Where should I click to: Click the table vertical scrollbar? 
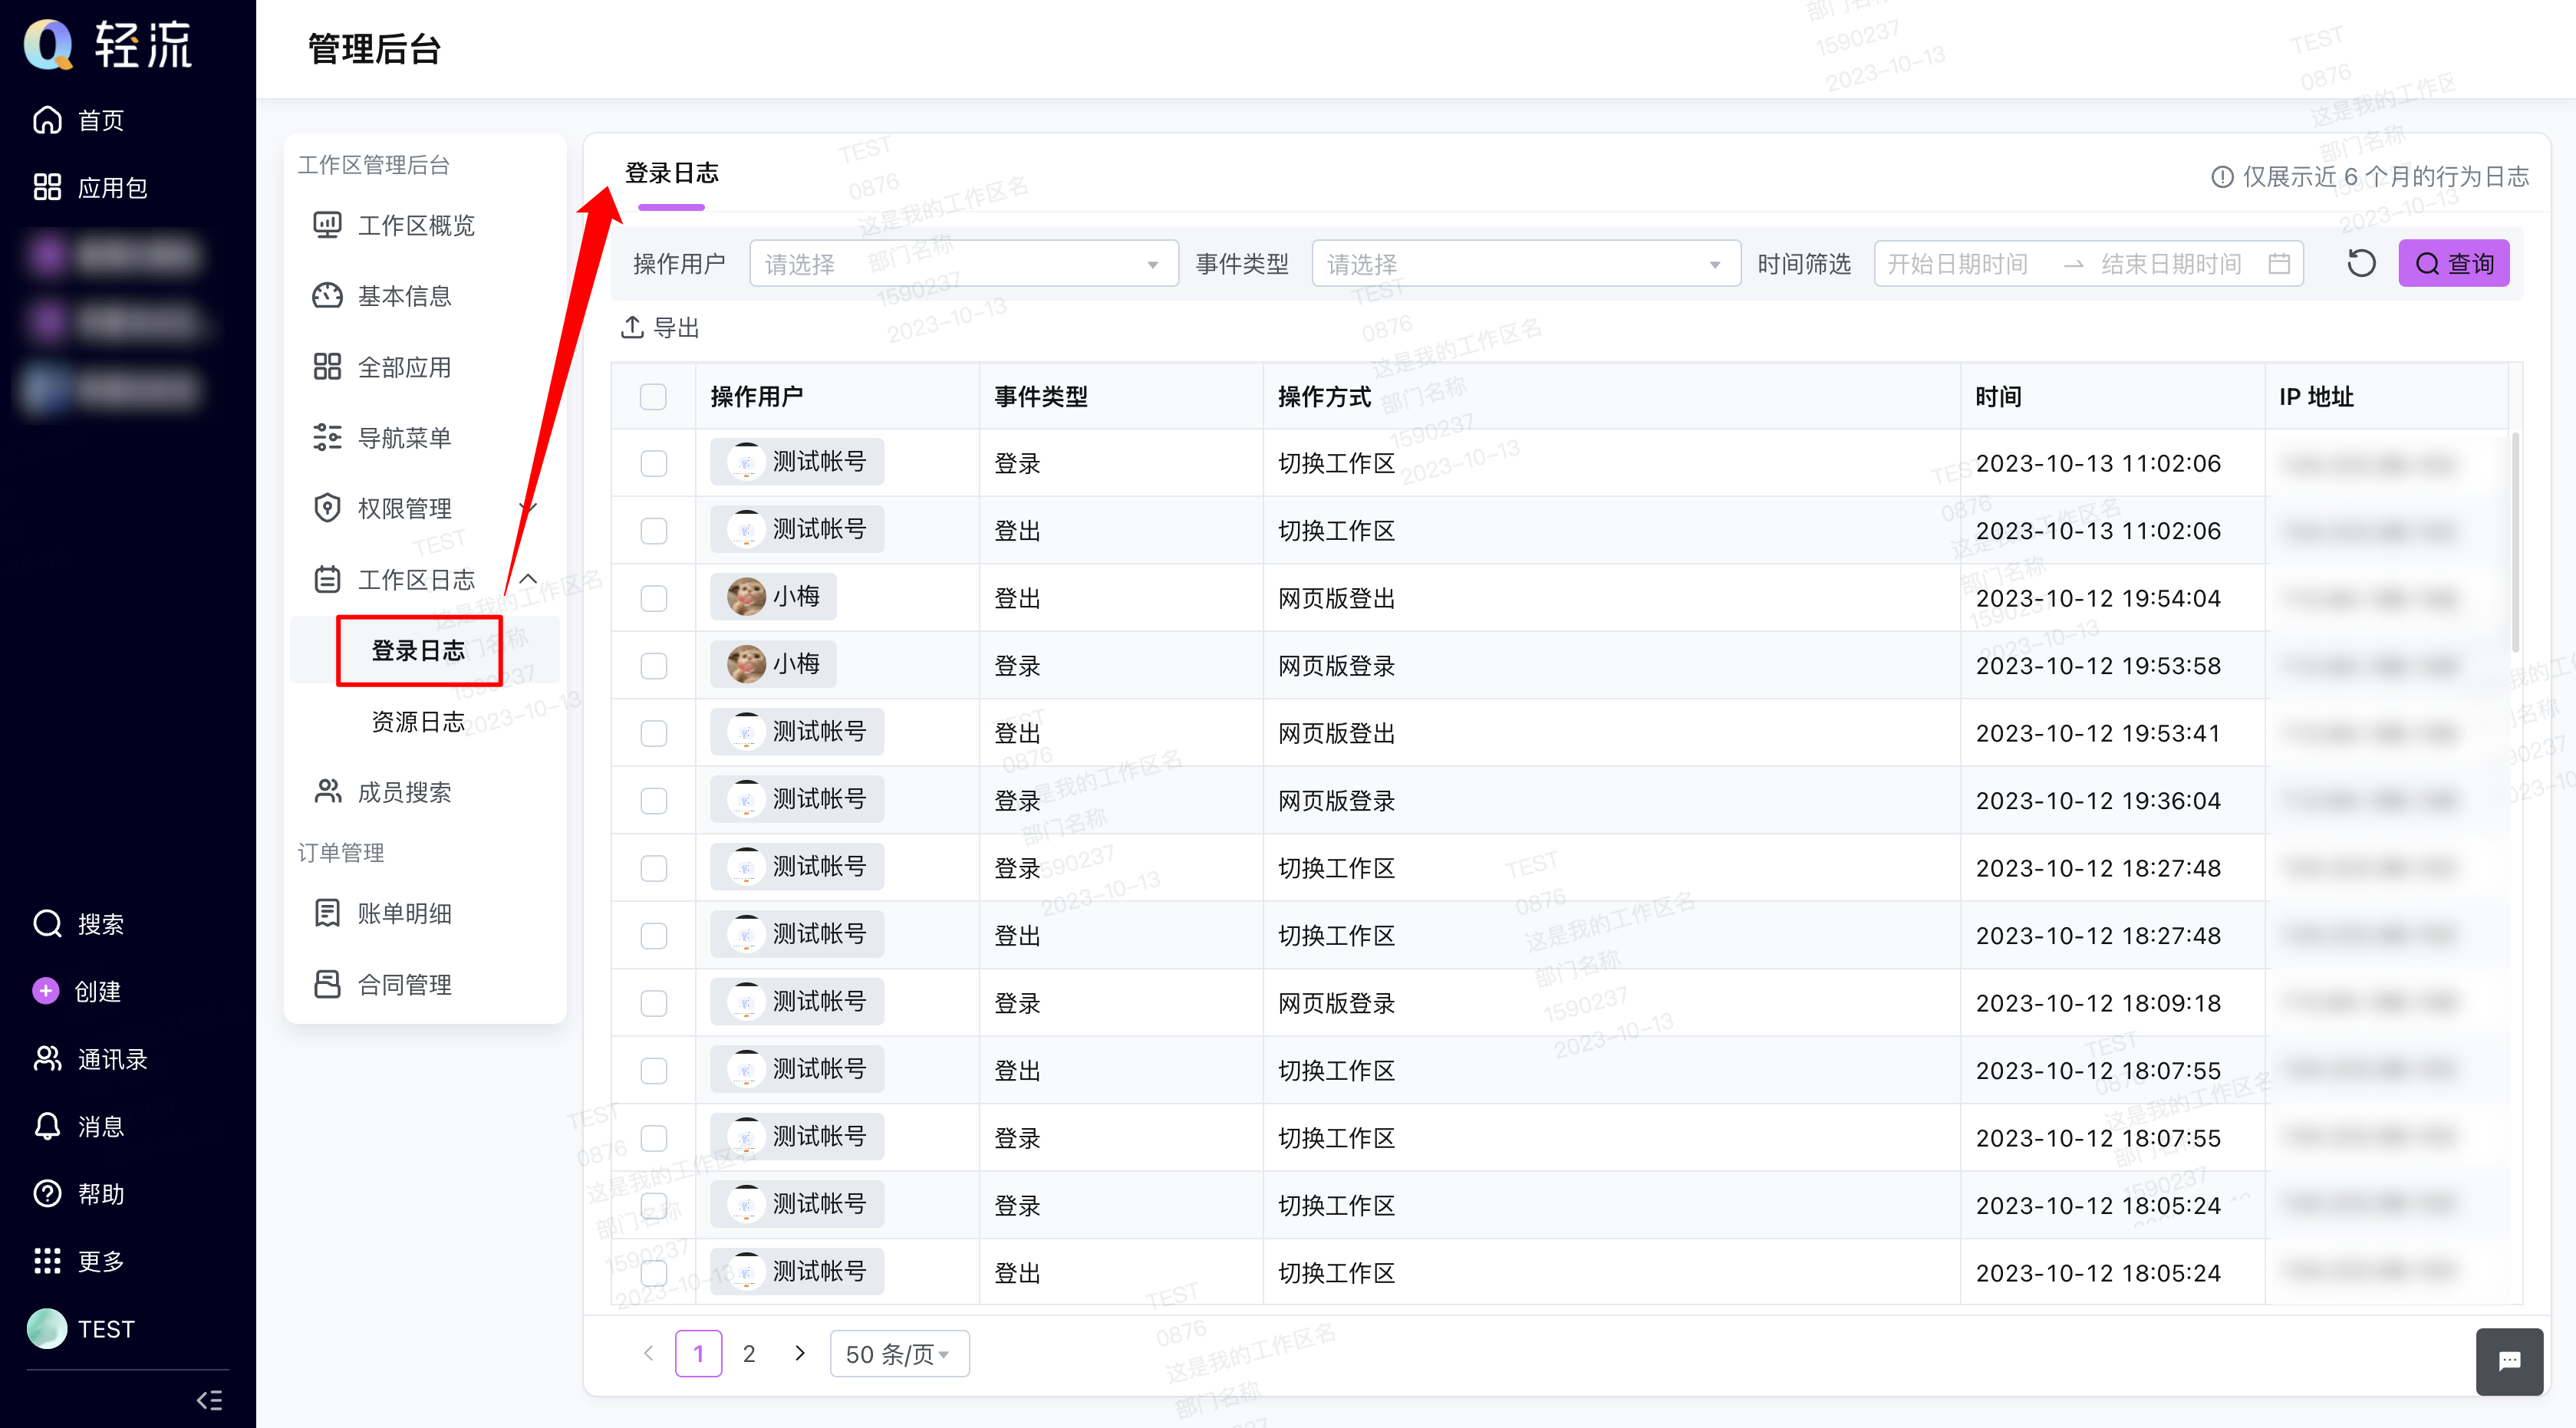pos(2515,544)
